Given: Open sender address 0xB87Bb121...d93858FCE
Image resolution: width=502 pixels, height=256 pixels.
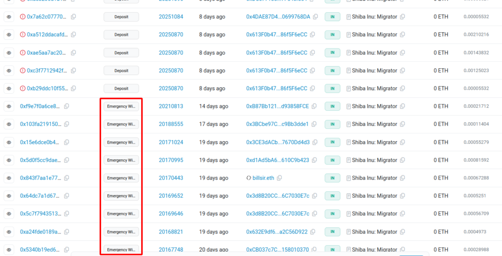Looking at the screenshot, I should pyautogui.click(x=277, y=106).
